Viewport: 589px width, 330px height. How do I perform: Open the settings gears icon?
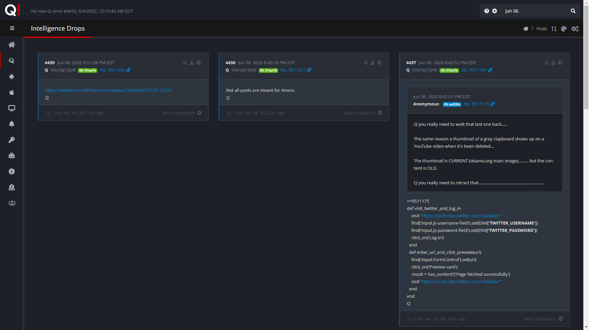(575, 29)
